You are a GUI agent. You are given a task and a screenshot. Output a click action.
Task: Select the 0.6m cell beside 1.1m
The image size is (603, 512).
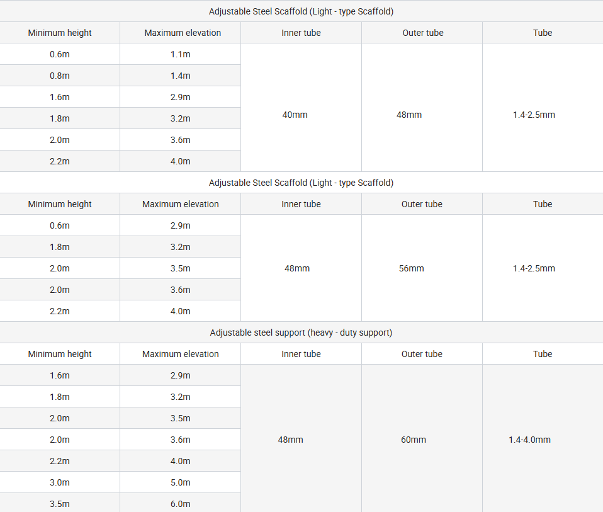[x=60, y=54]
